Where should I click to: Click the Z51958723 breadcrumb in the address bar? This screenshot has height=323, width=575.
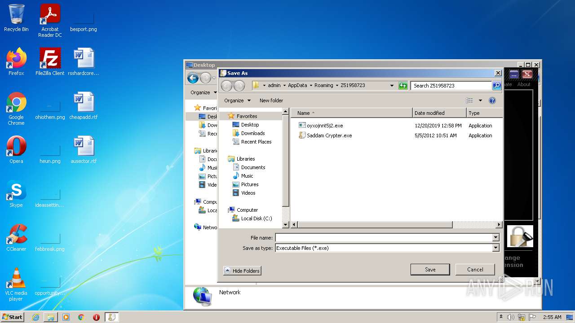[x=353, y=85]
